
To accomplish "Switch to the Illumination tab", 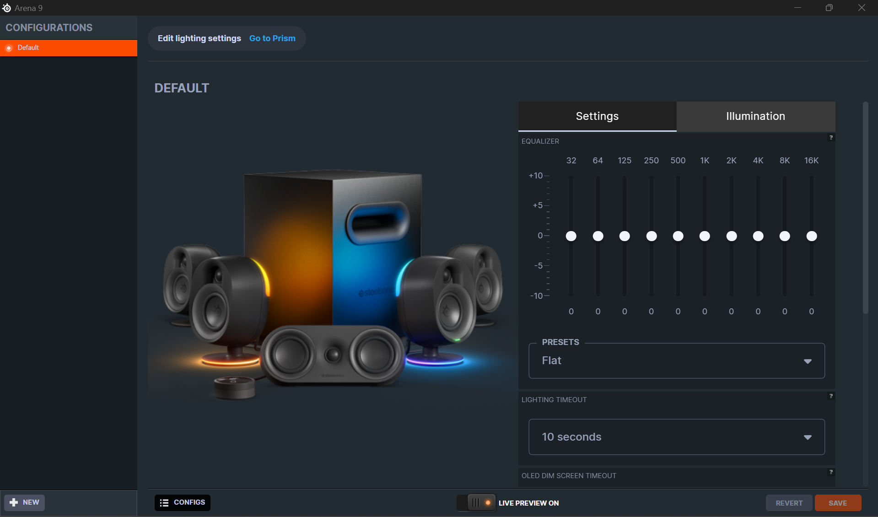I will tap(756, 116).
